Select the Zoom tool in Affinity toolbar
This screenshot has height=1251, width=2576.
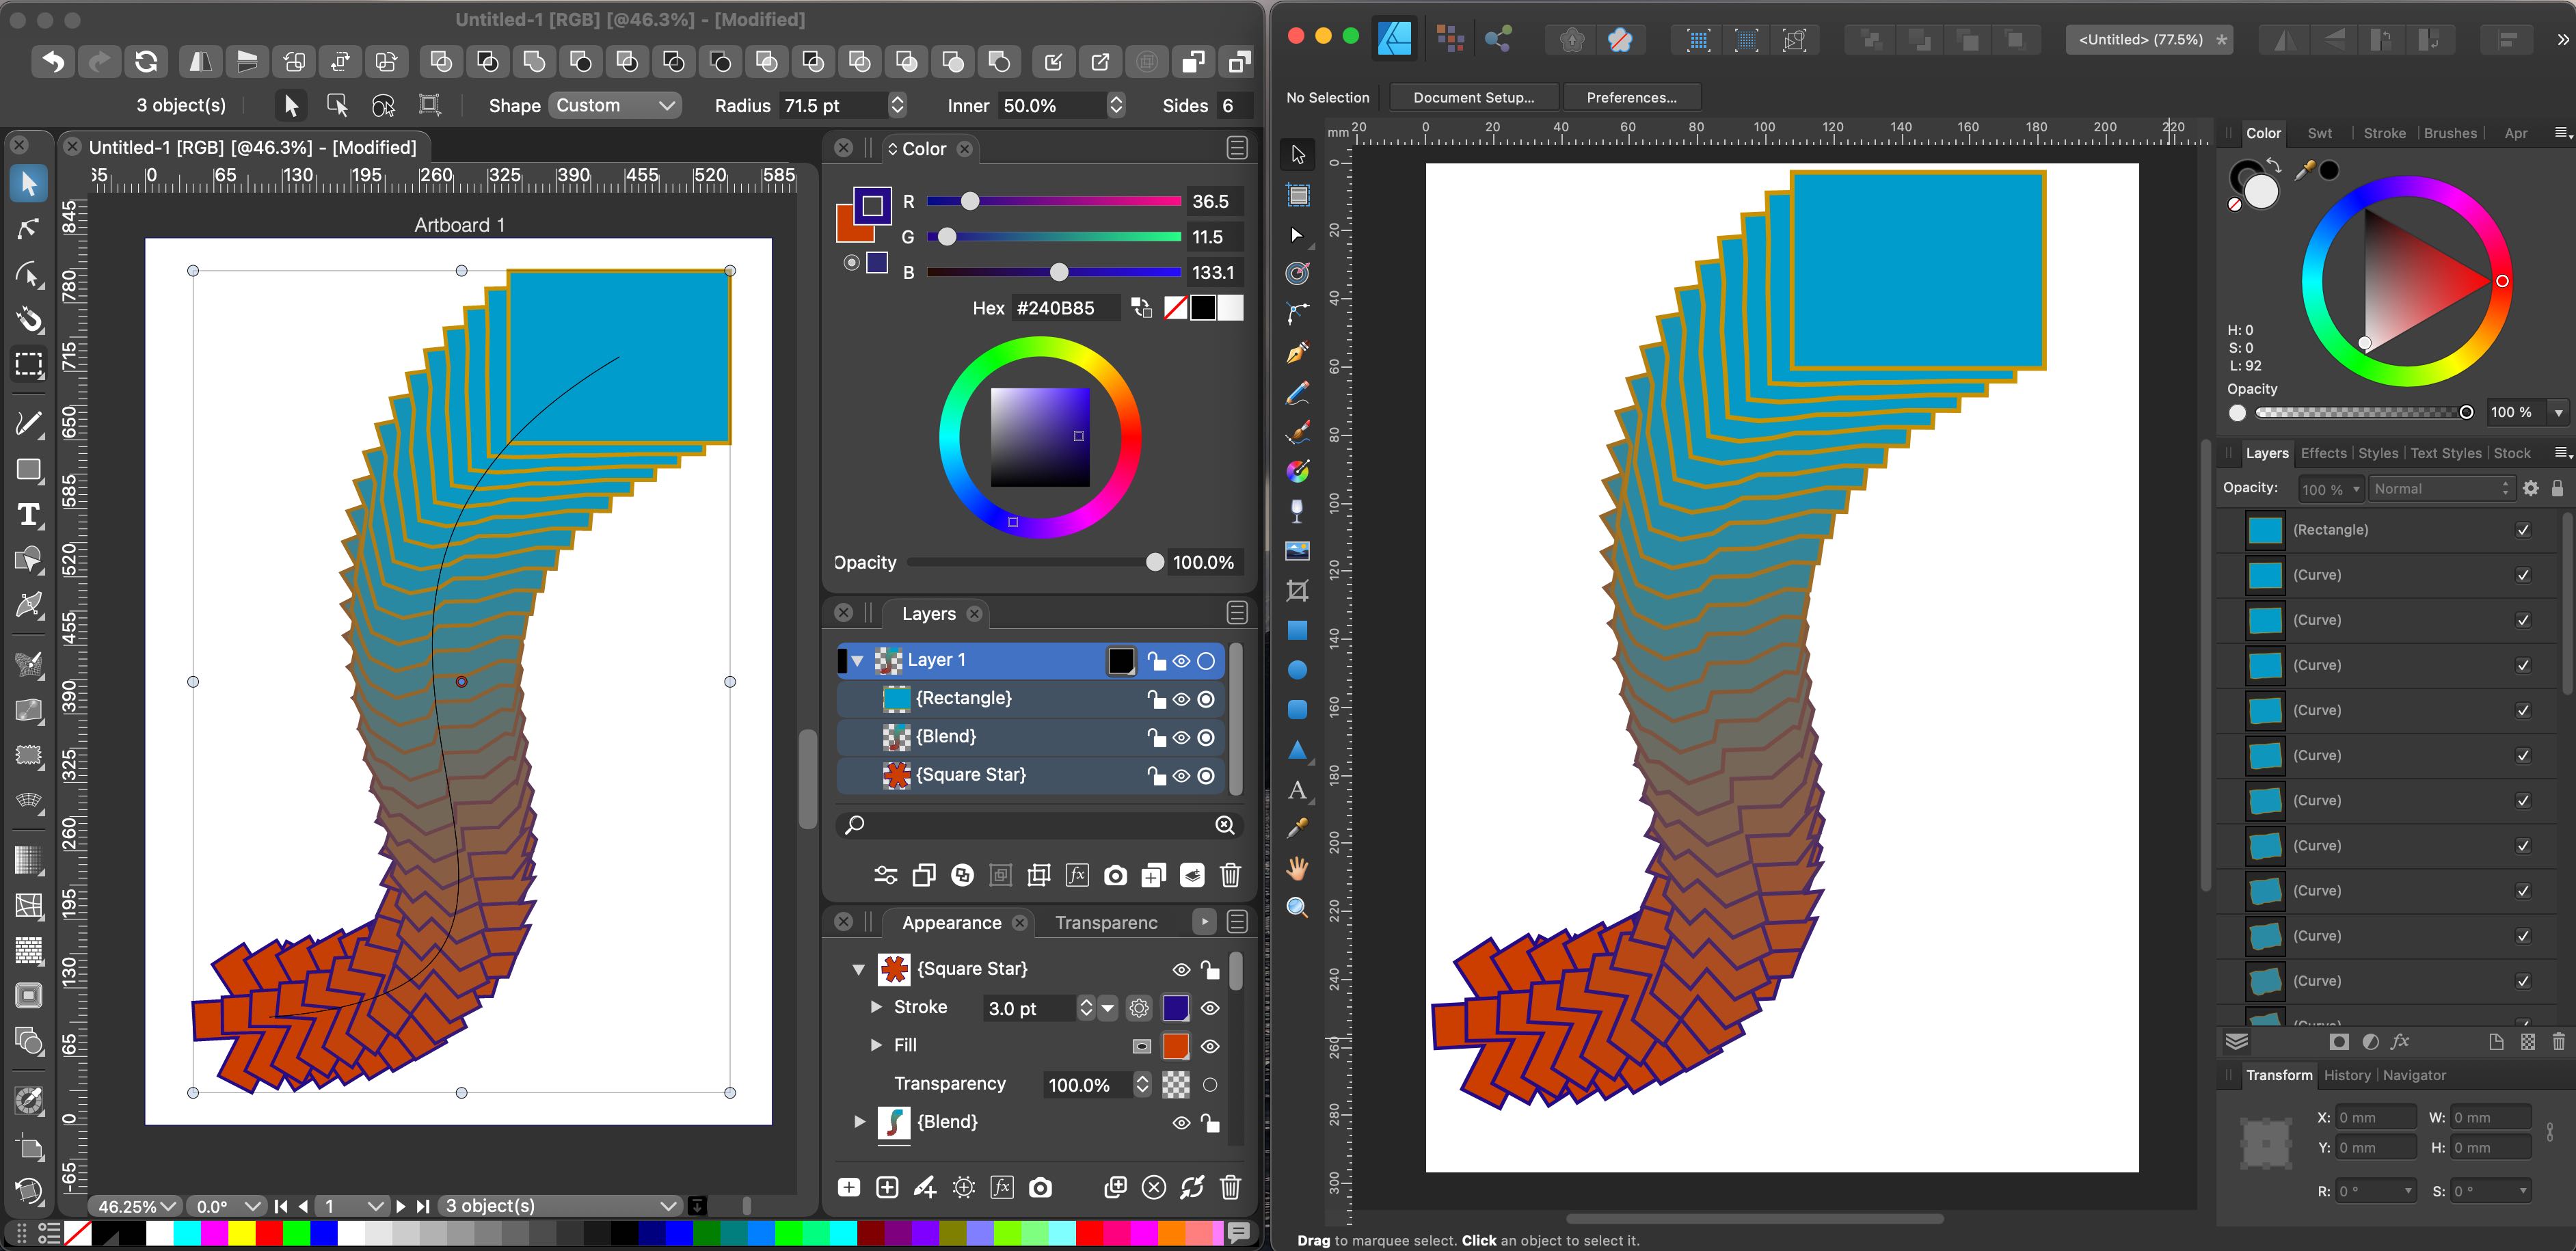click(1297, 908)
